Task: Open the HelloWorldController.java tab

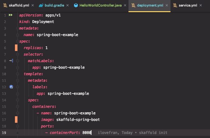Action: point(100,5)
